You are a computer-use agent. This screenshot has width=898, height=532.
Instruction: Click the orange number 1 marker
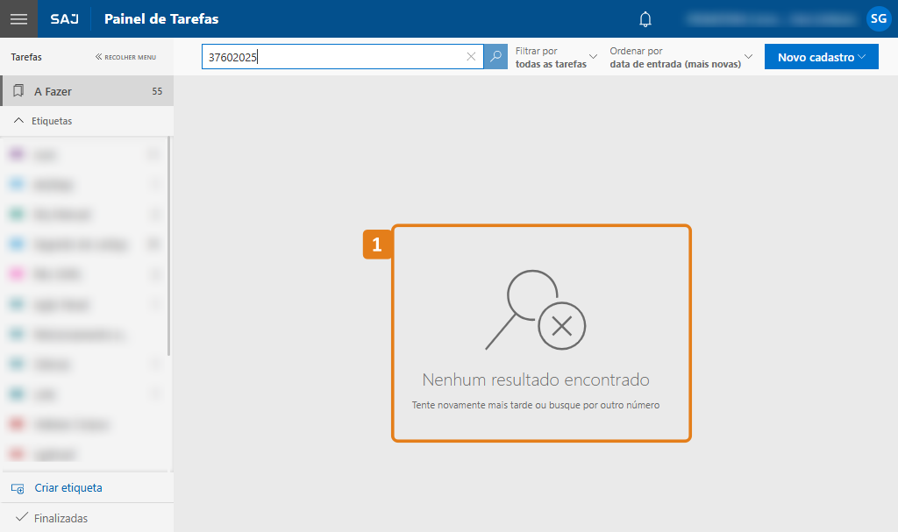pyautogui.click(x=377, y=245)
